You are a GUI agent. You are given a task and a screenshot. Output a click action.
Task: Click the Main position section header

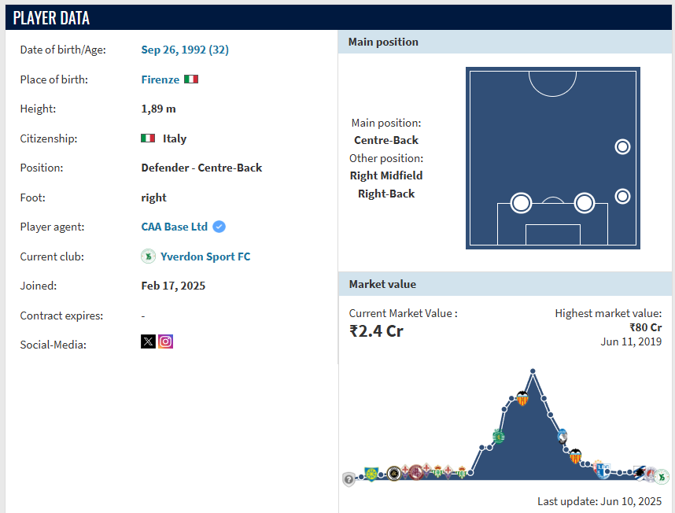pyautogui.click(x=504, y=42)
